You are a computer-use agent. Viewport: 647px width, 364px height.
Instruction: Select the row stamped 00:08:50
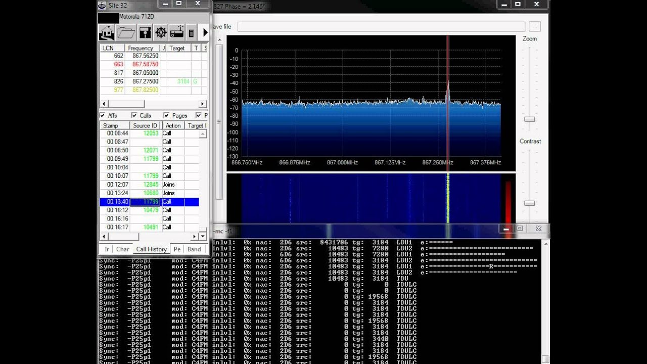click(149, 150)
